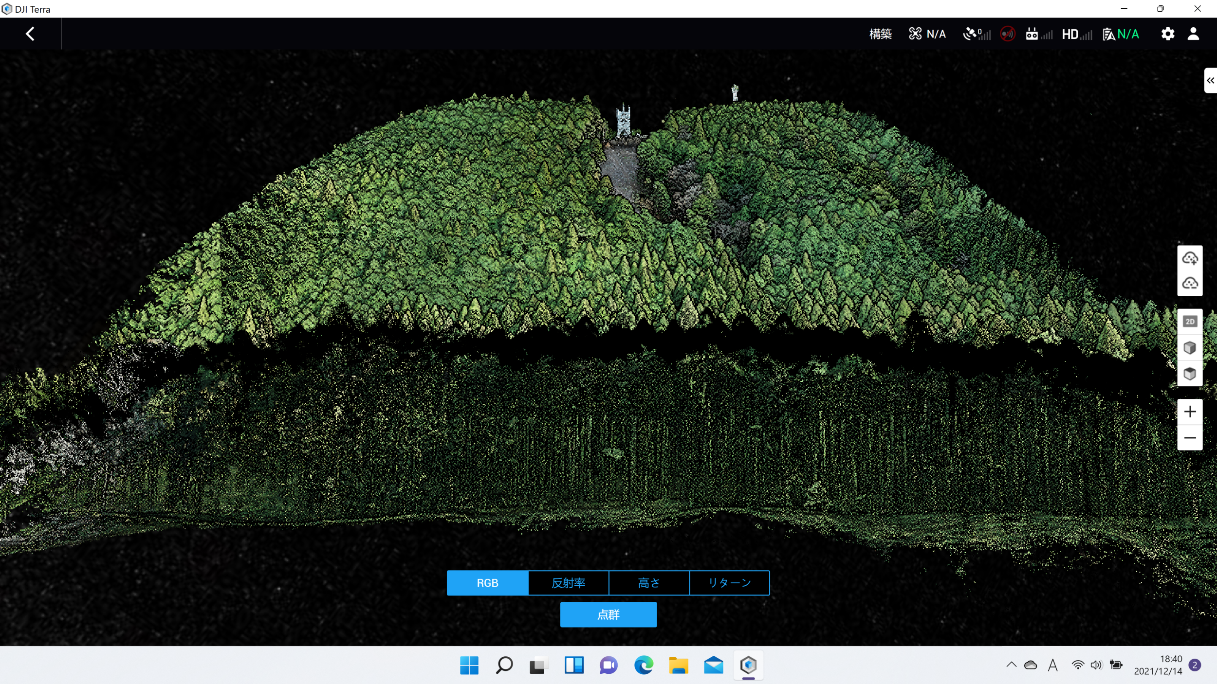Increase point cloud density with cloud plus icon
1217x684 pixels.
coord(1190,258)
